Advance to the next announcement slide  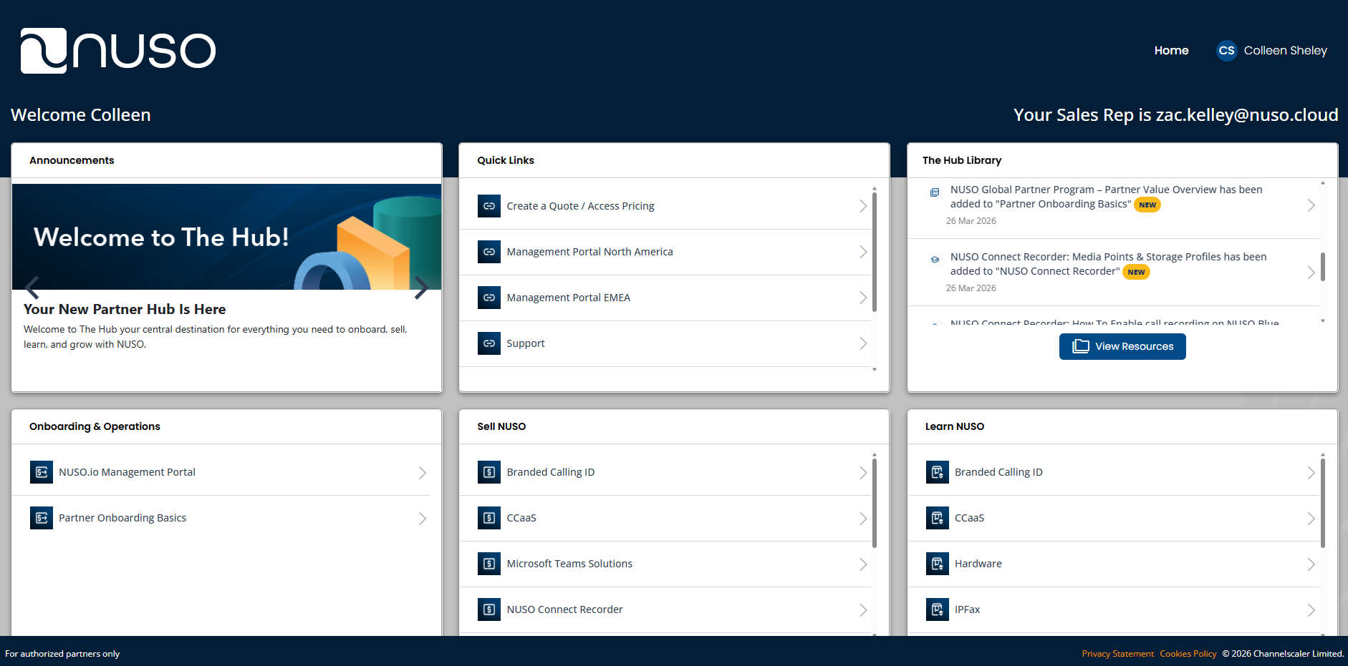421,288
